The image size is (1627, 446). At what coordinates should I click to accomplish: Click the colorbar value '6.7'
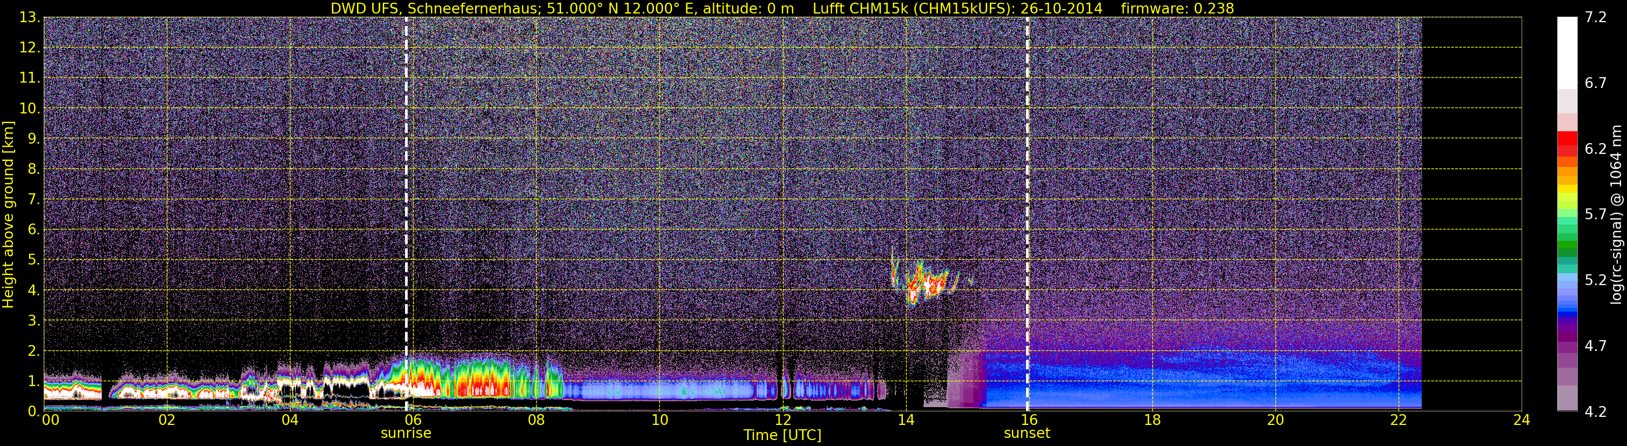click(x=1596, y=83)
